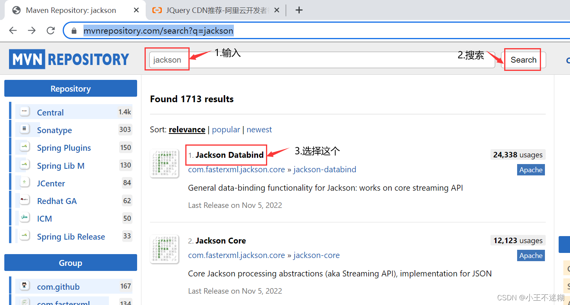The height and width of the screenshot is (305, 570).
Task: Click the Repository panel header
Action: [71, 88]
